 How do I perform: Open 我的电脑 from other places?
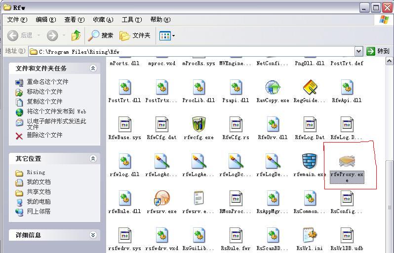(x=39, y=202)
